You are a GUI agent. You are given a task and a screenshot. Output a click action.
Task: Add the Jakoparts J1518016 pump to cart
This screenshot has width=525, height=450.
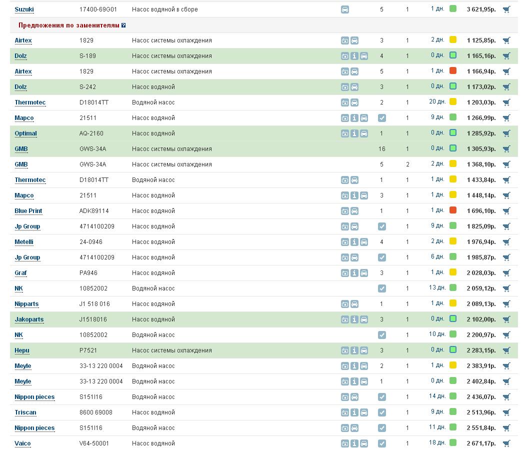[506, 320]
